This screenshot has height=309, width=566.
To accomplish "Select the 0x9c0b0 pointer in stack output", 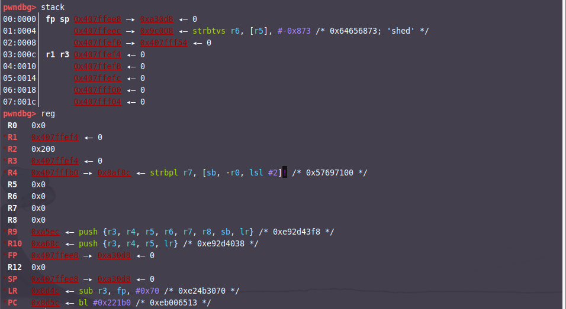I will point(157,31).
